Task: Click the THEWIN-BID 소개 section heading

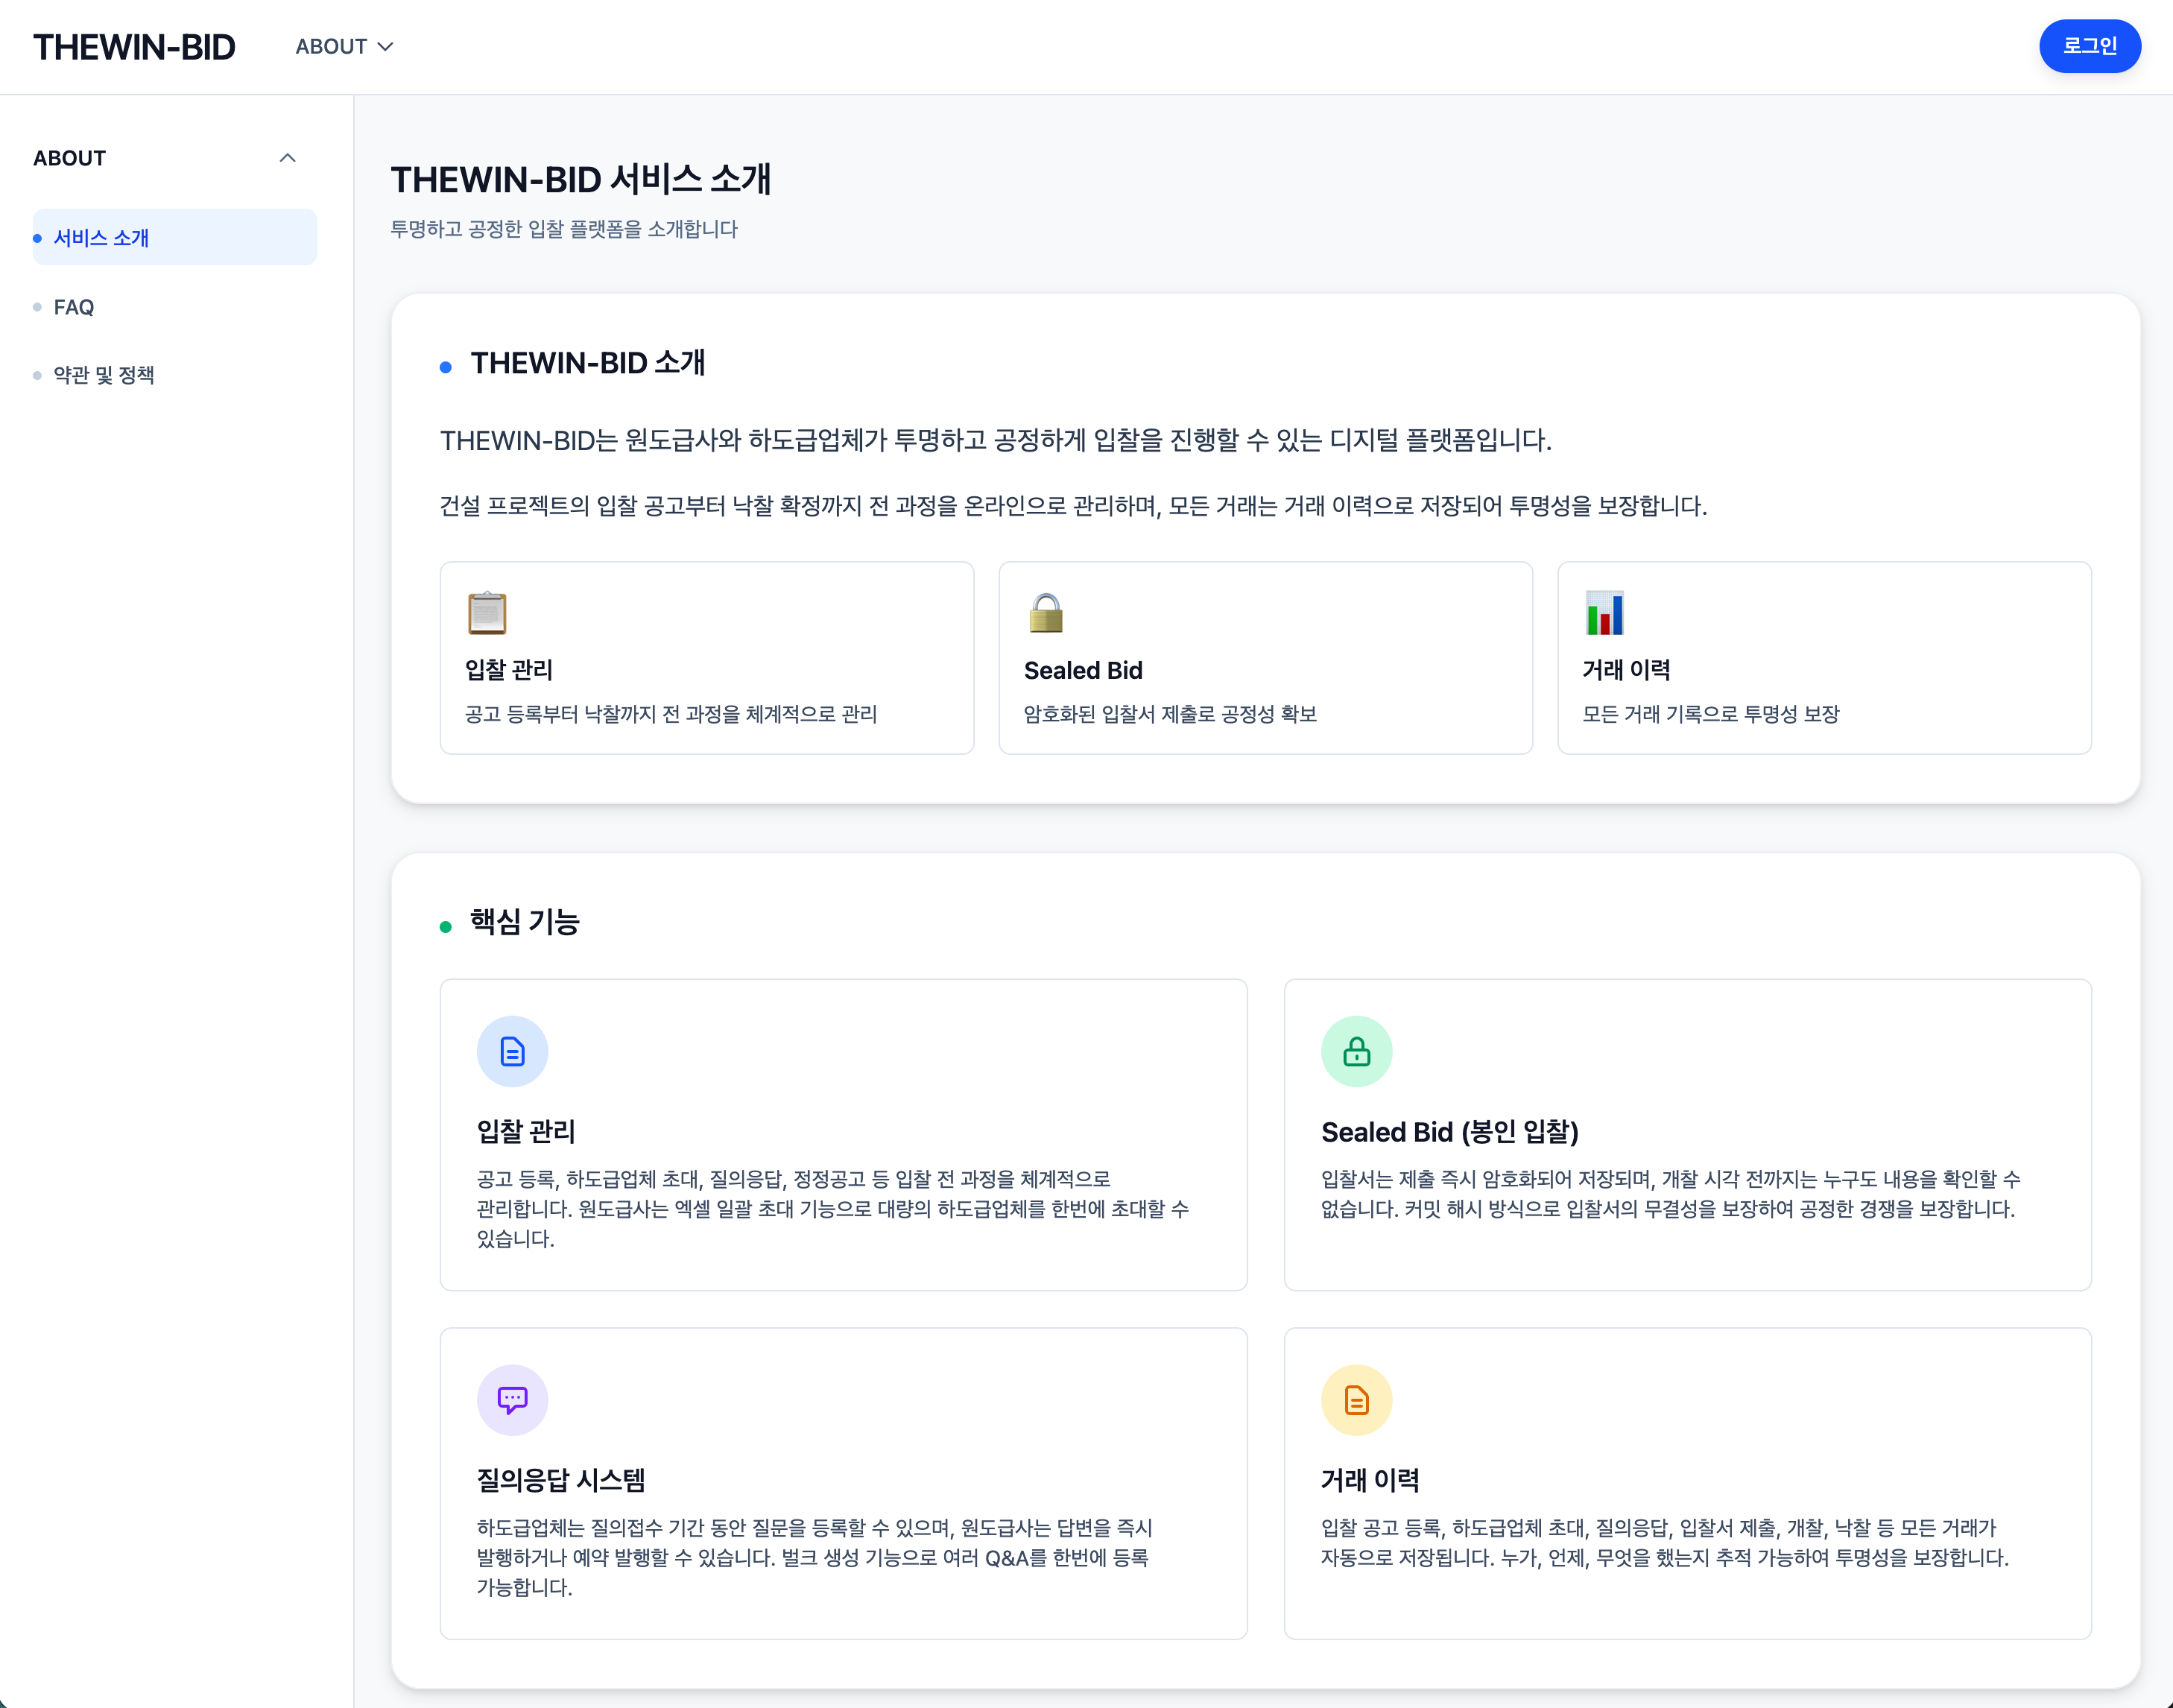Action: tap(588, 363)
